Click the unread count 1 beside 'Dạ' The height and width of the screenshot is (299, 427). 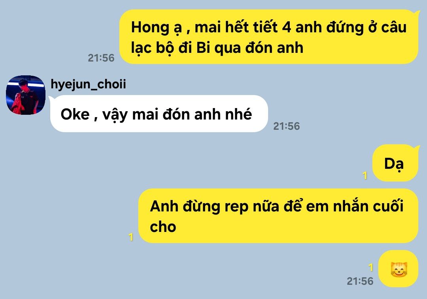tap(365, 176)
